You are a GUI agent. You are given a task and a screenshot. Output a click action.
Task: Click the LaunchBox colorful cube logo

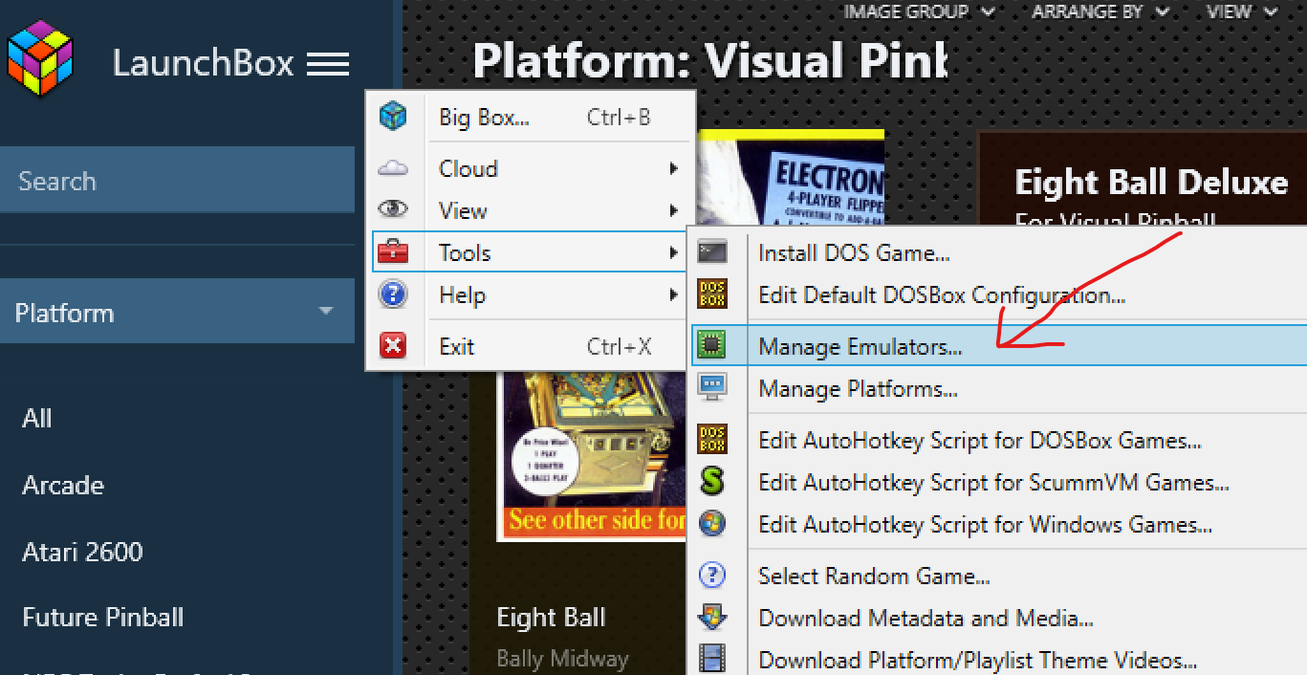(x=40, y=60)
